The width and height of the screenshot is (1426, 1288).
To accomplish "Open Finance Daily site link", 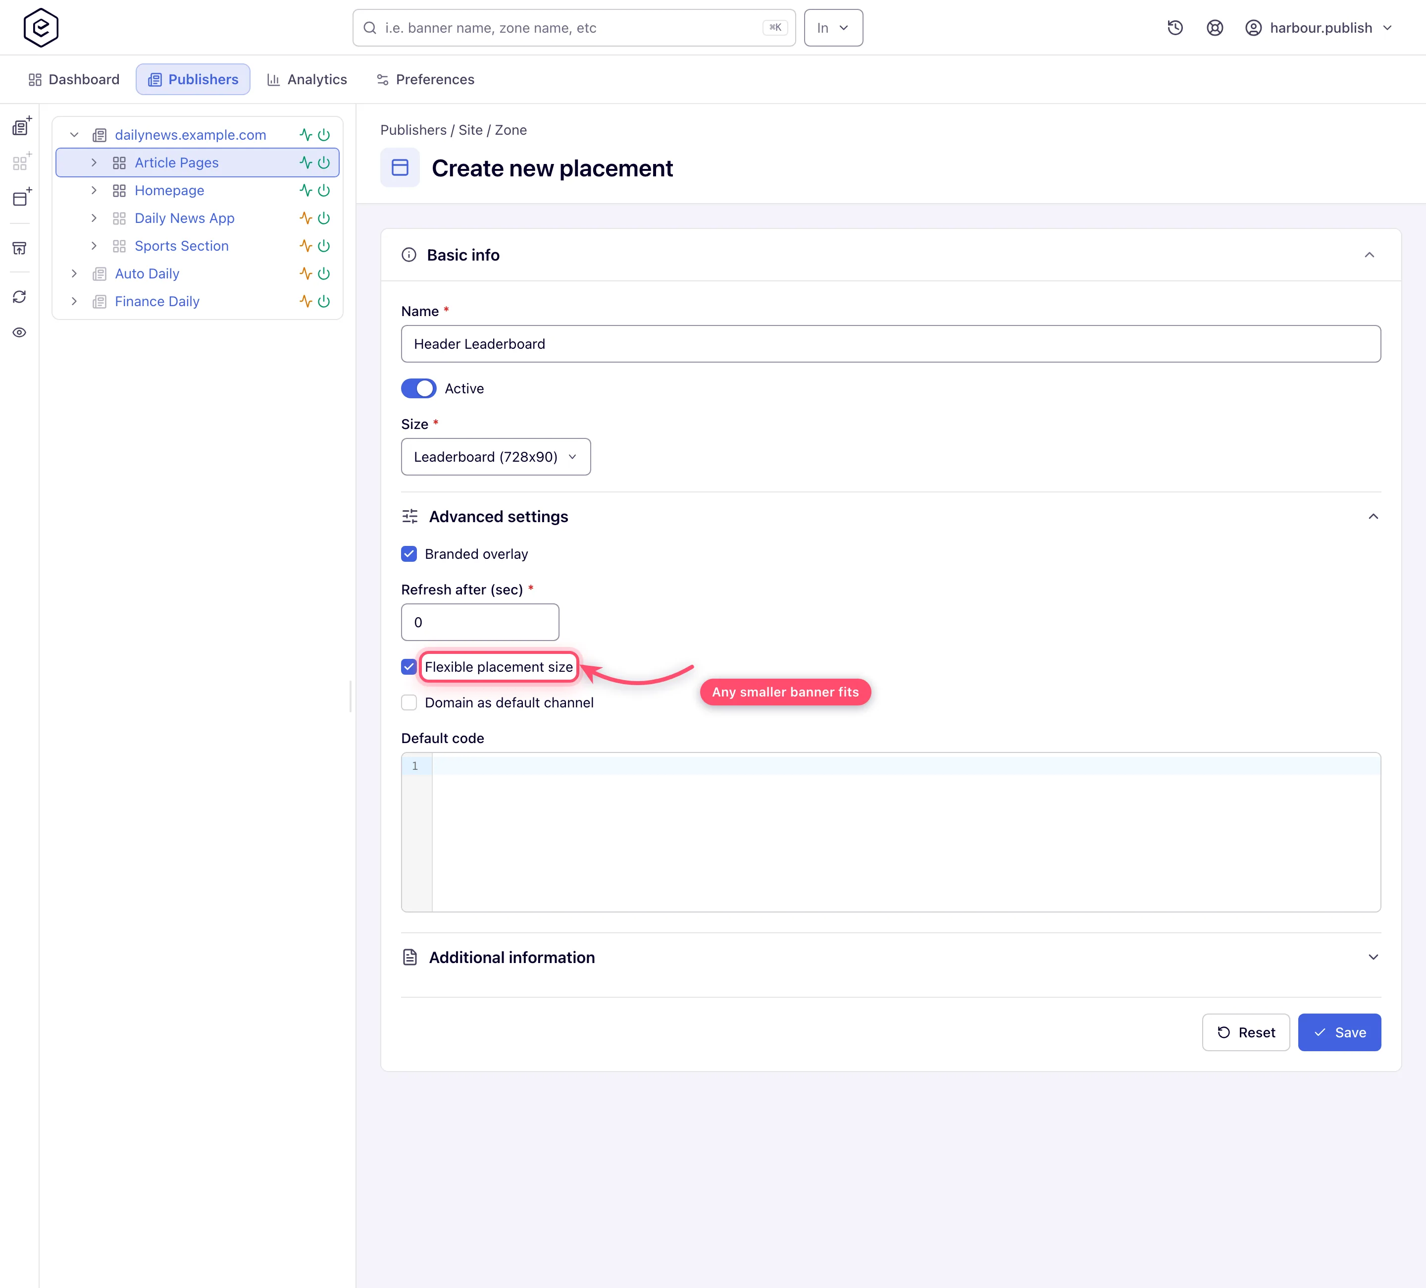I will pos(157,302).
